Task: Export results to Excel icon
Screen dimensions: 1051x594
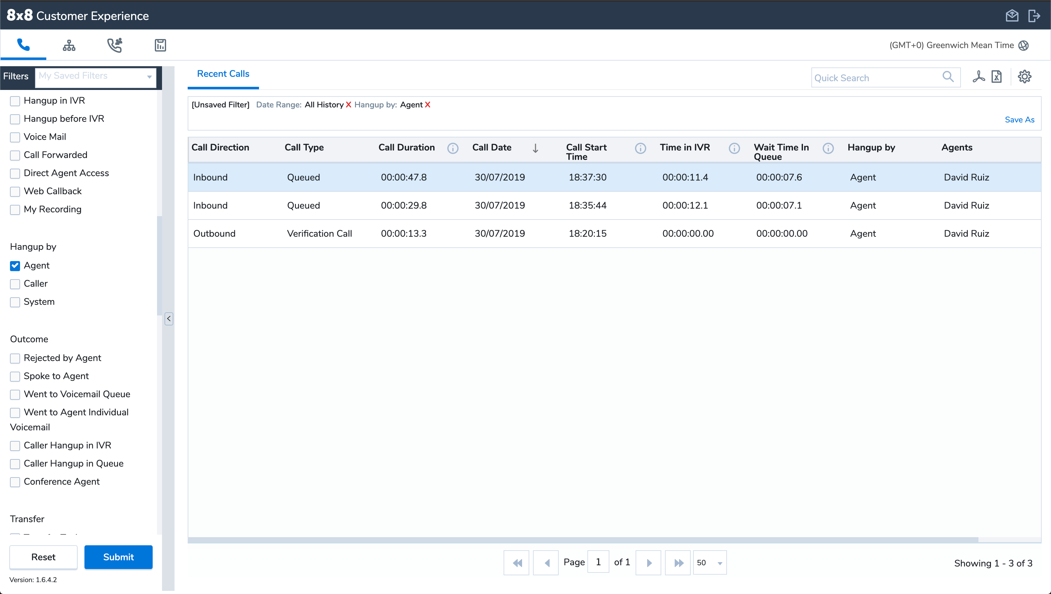Action: pyautogui.click(x=997, y=77)
